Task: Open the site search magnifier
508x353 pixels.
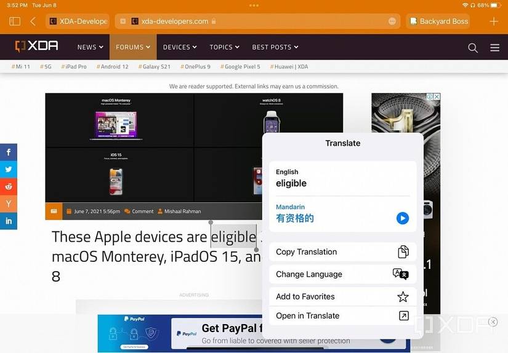Action: pyautogui.click(x=473, y=47)
